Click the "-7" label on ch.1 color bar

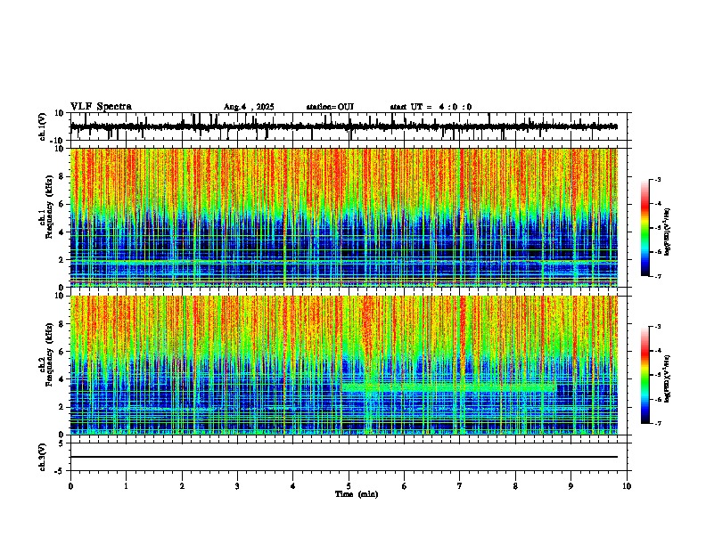click(657, 276)
